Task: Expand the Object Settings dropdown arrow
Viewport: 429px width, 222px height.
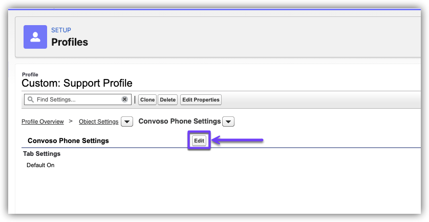Action: tap(127, 122)
